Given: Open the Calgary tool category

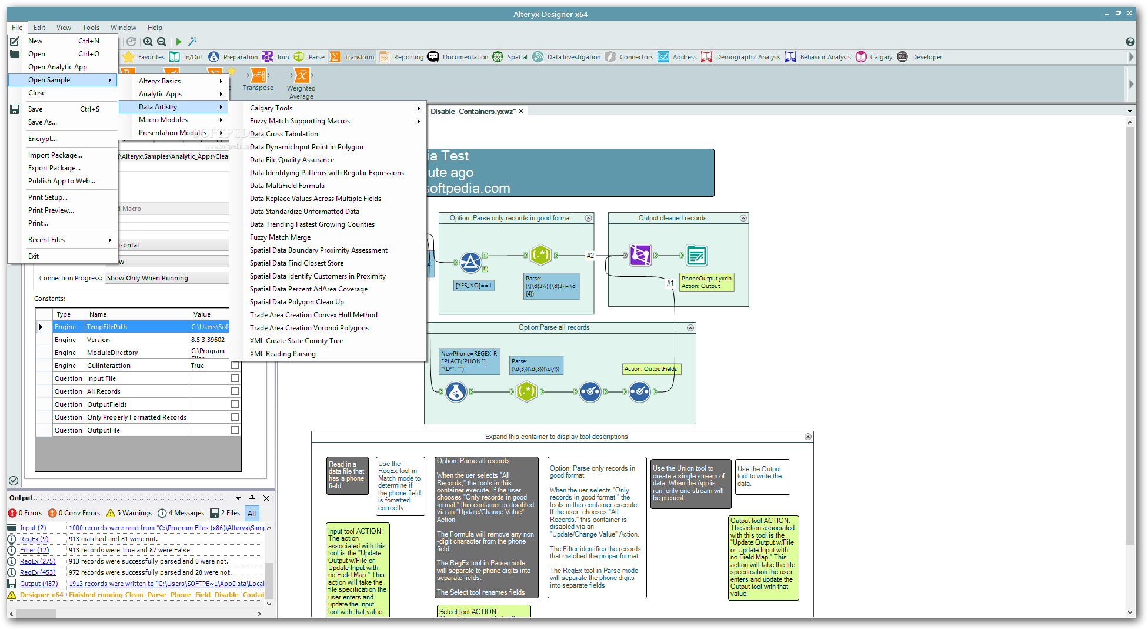Looking at the screenshot, I should click(x=874, y=57).
